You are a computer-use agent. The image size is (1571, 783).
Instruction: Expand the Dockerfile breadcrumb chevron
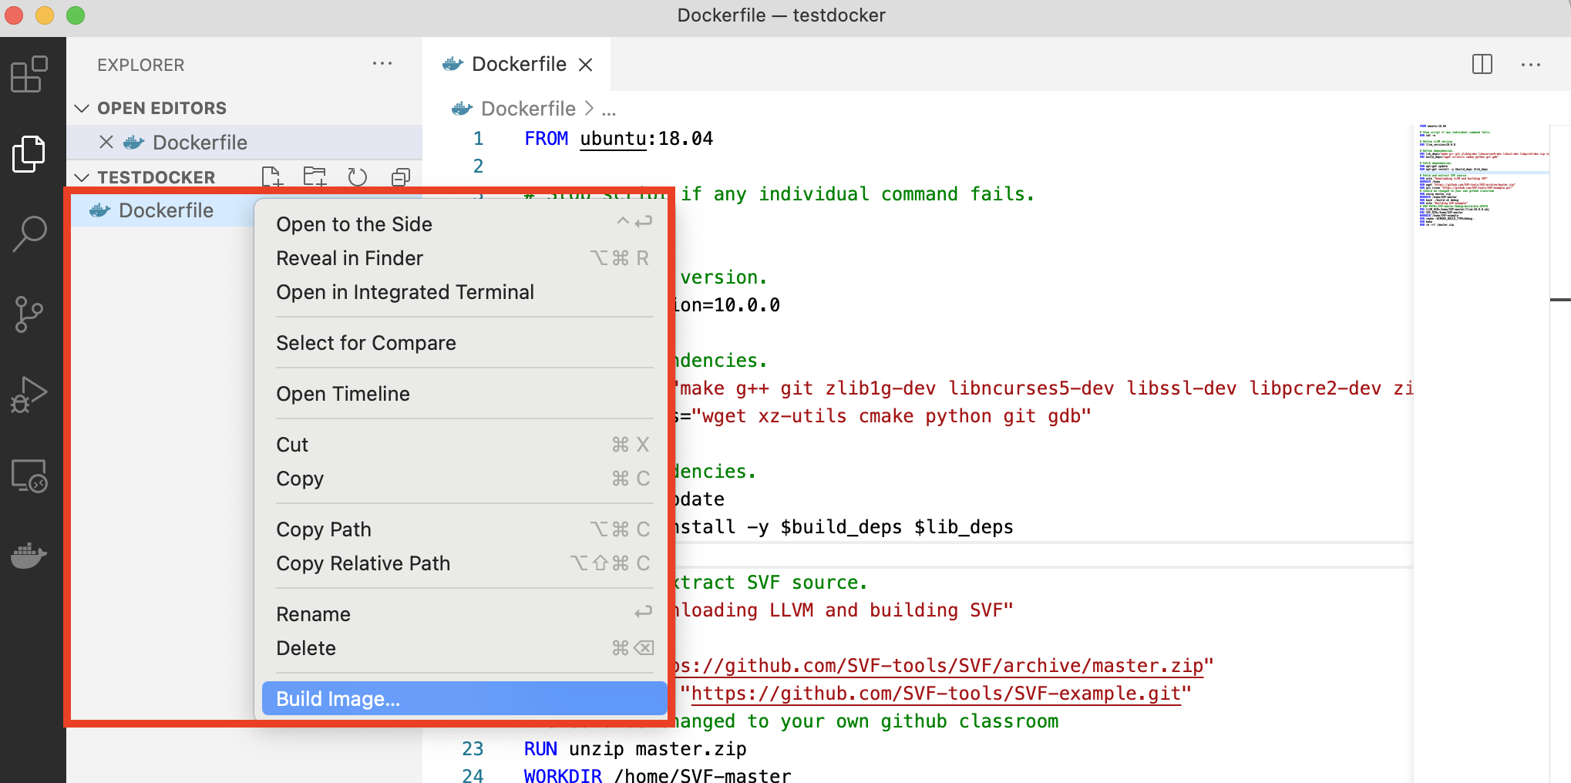point(589,109)
